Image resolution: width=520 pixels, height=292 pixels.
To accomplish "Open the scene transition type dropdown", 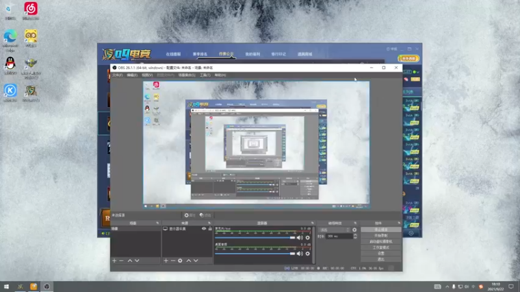I will tap(334, 230).
